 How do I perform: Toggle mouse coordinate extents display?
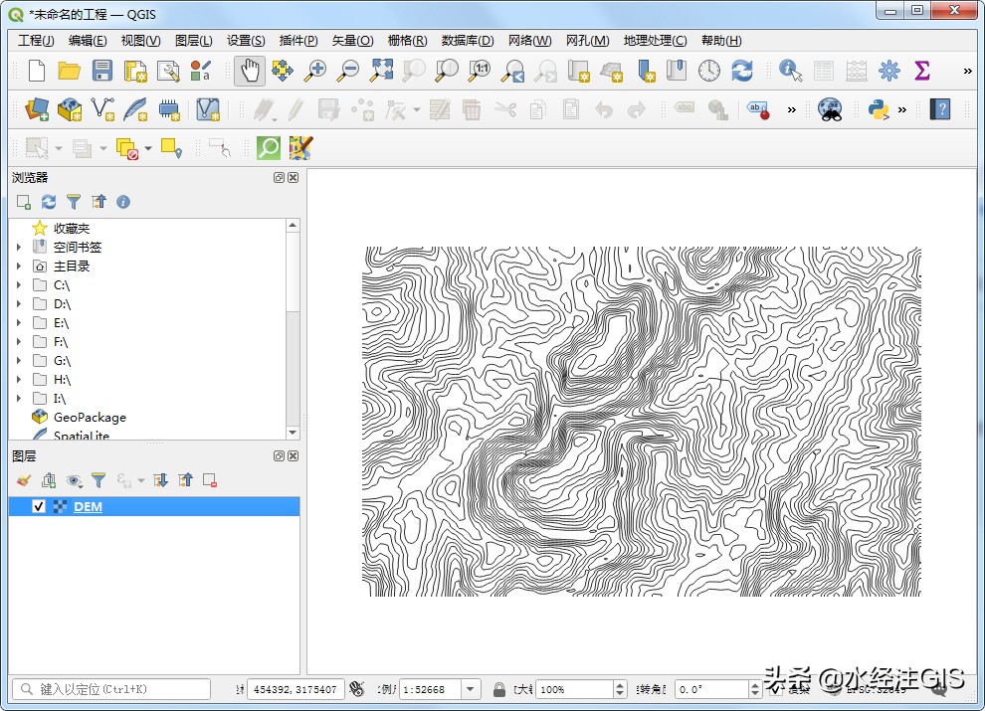[357, 689]
